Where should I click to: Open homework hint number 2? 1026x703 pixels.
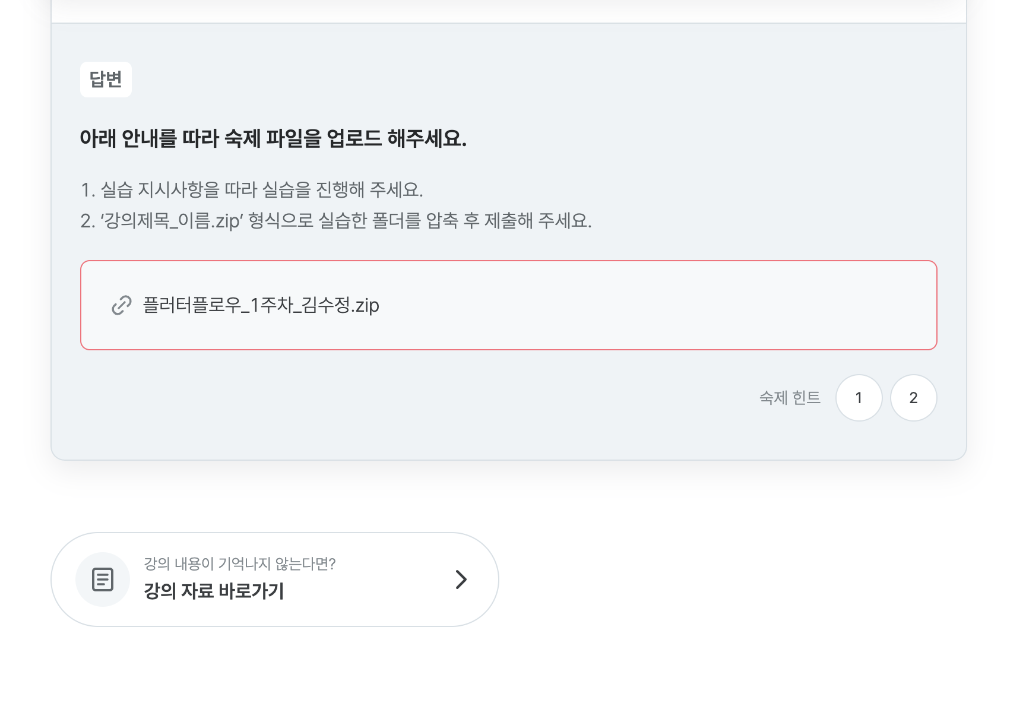tap(913, 398)
